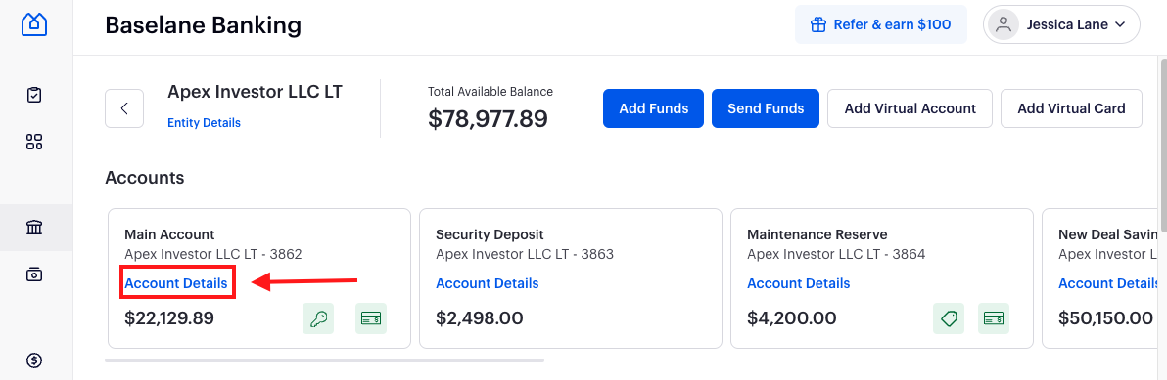Expand the Jessica Lane user menu
This screenshot has width=1167, height=380.
click(x=1061, y=24)
